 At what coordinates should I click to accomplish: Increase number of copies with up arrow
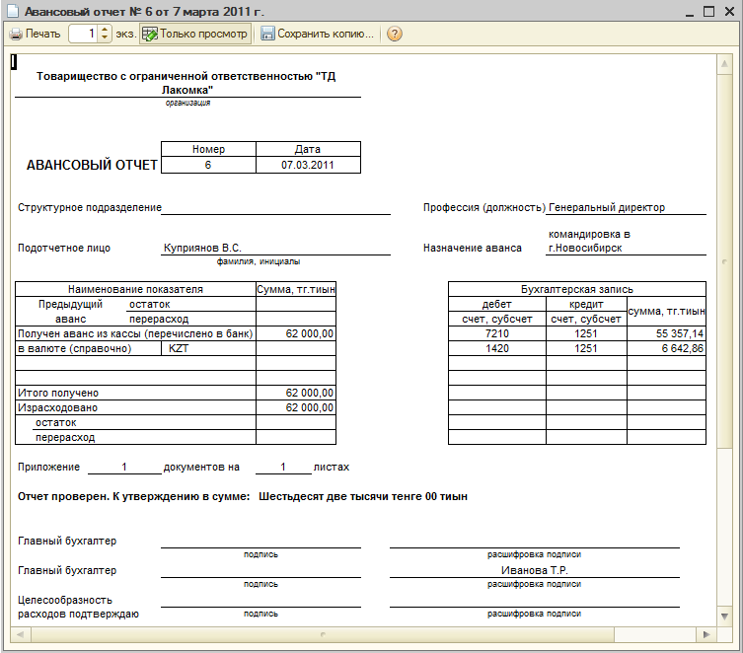(106, 30)
